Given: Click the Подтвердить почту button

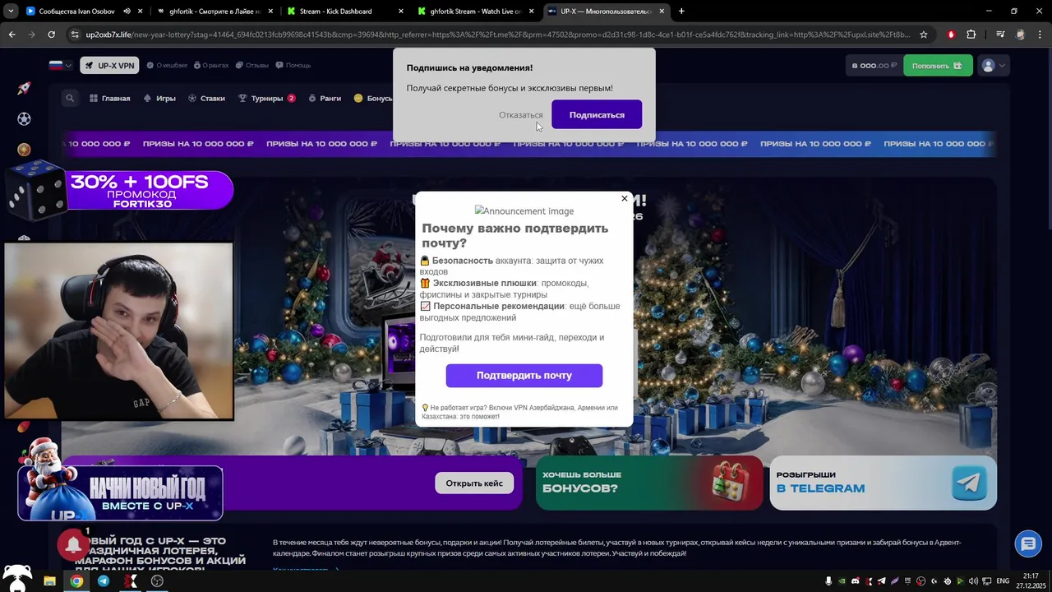Looking at the screenshot, I should click(524, 375).
